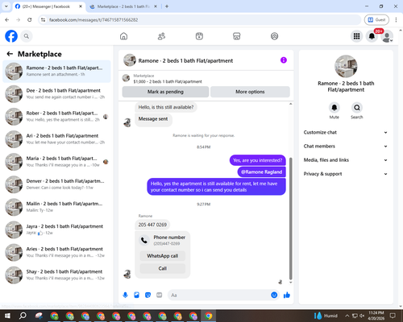The width and height of the screenshot is (403, 322).
Task: Open Jayra's apartment conversation
Action: 56,229
